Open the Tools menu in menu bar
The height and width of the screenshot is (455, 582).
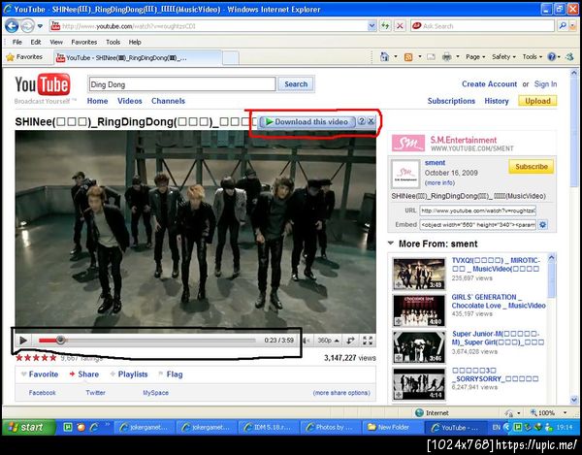coord(113,42)
